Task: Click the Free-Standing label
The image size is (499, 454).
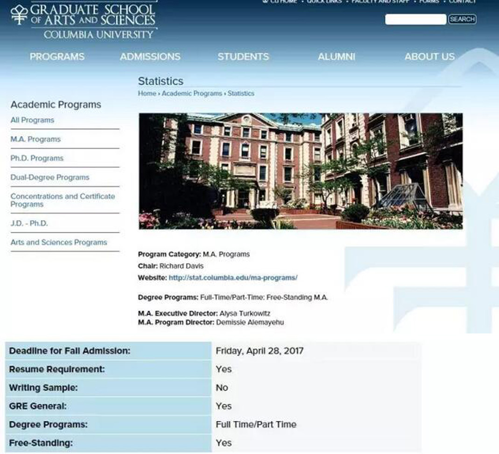Action: pos(41,443)
